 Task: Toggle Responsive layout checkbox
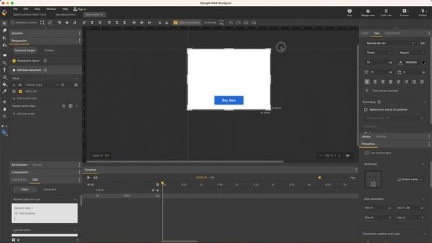point(14,61)
